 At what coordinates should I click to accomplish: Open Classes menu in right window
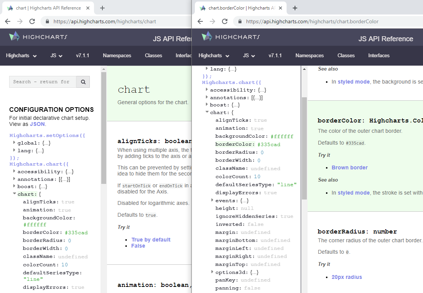tap(346, 56)
